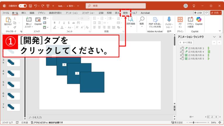
Task: Click the zoom slider handle
Action: (x=193, y=123)
